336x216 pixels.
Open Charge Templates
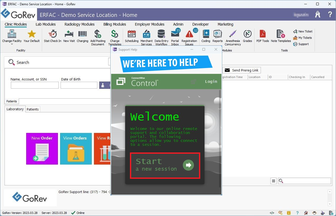(115, 38)
